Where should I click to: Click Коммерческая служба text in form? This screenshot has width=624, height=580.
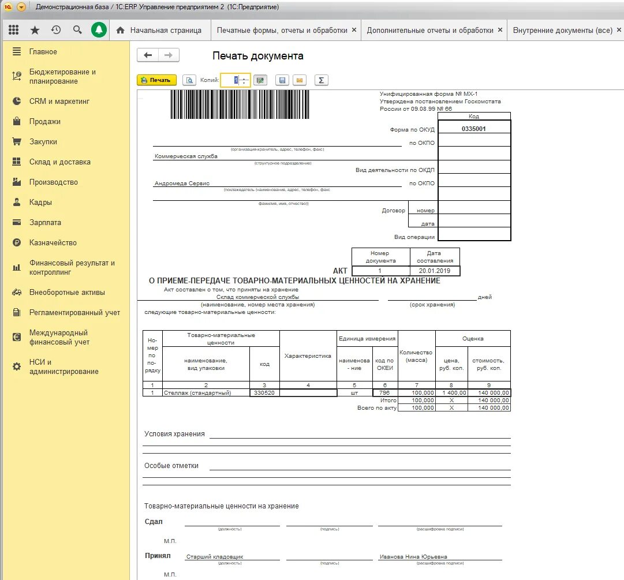(x=186, y=156)
